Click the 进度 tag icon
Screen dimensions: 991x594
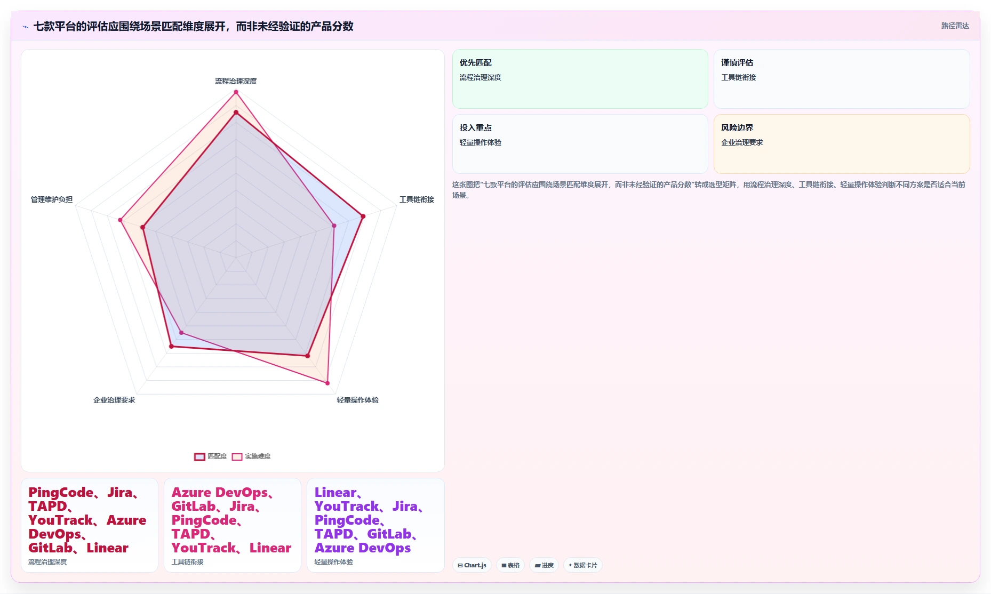coord(538,565)
